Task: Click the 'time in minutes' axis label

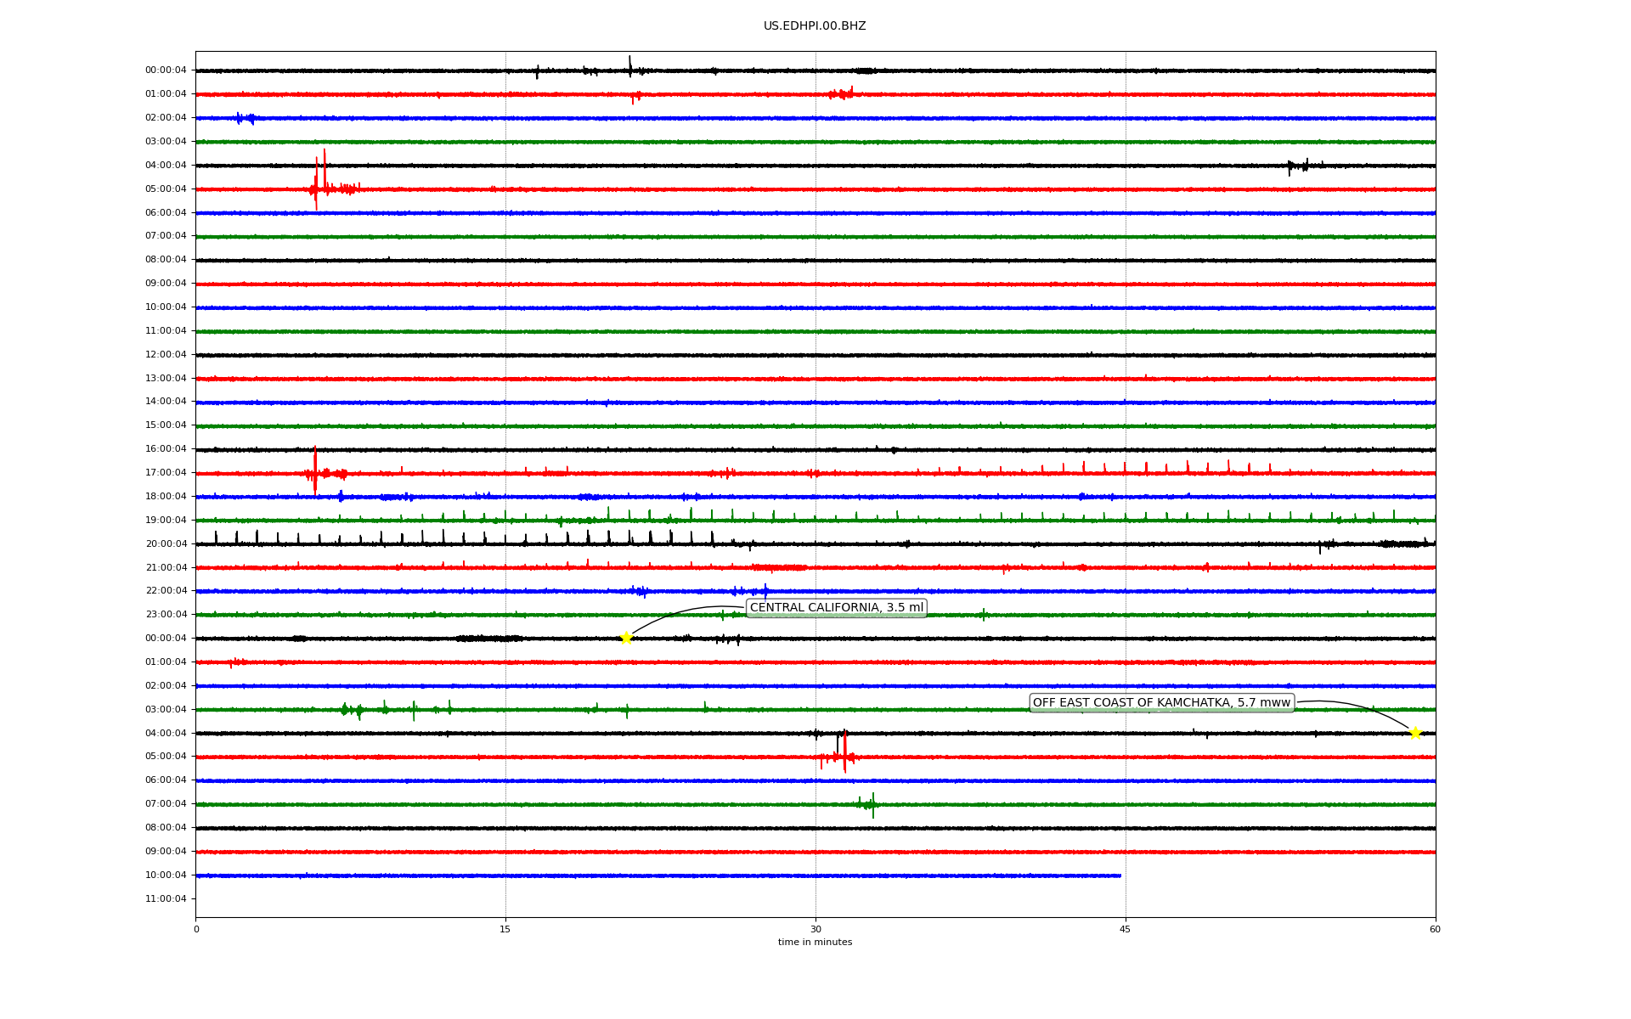Action: pyautogui.click(x=815, y=942)
